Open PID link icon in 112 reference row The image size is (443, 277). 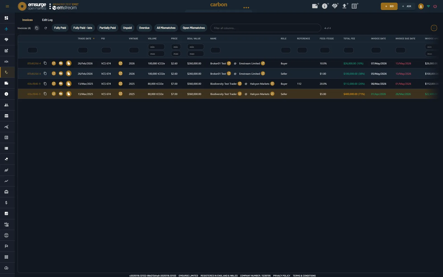tap(120, 84)
